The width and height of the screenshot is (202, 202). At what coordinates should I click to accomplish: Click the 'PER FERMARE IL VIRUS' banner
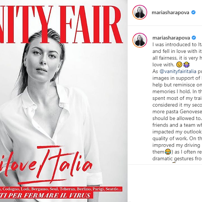coord(46,195)
